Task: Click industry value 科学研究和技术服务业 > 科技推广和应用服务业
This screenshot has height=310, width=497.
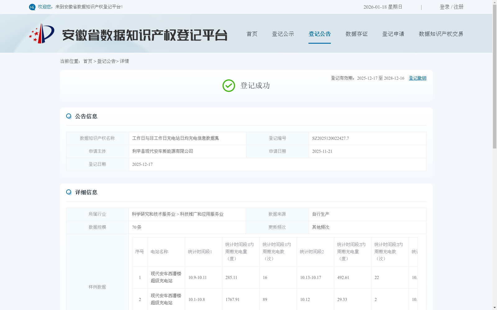Action: (x=178, y=214)
